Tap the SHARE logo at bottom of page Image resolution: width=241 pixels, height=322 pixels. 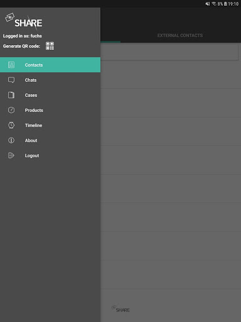point(120,309)
